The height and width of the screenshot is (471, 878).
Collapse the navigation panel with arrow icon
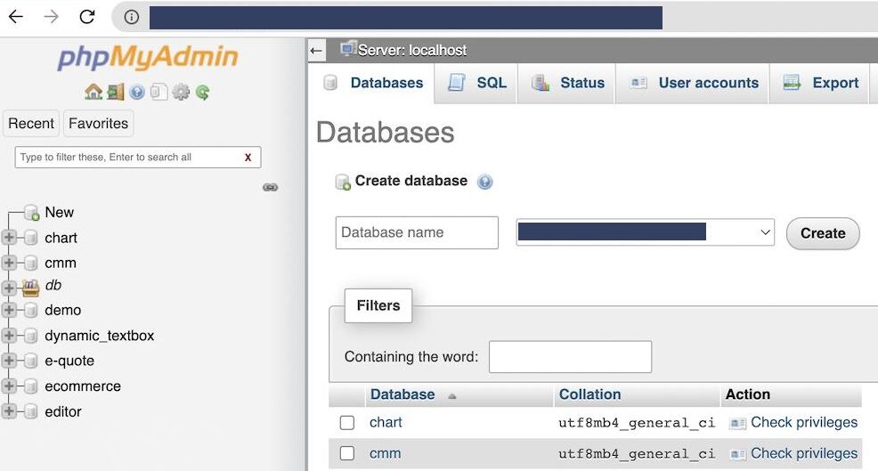[x=316, y=51]
